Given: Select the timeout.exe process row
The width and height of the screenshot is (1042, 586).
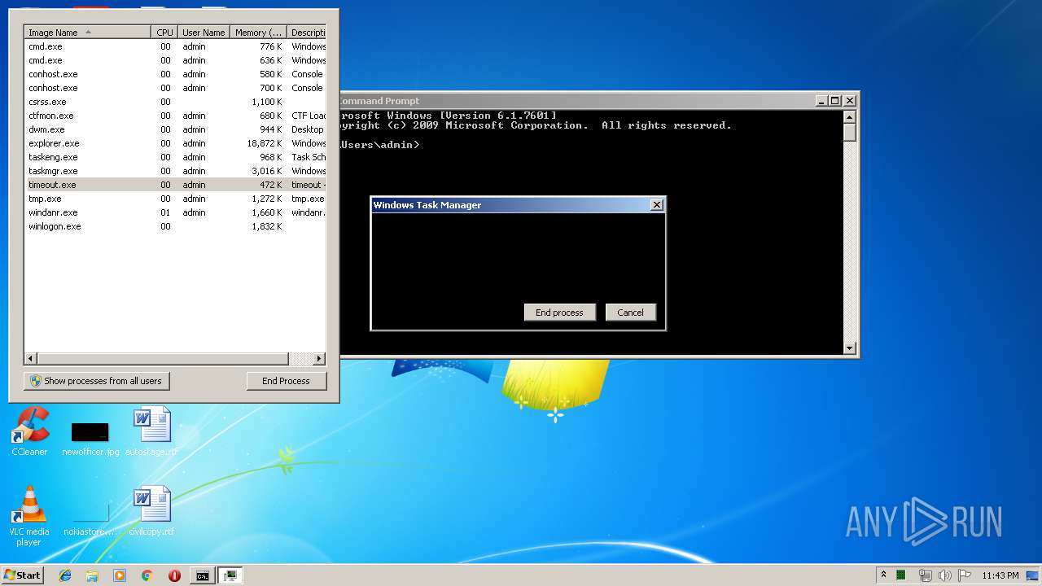Looking at the screenshot, I should [x=175, y=185].
